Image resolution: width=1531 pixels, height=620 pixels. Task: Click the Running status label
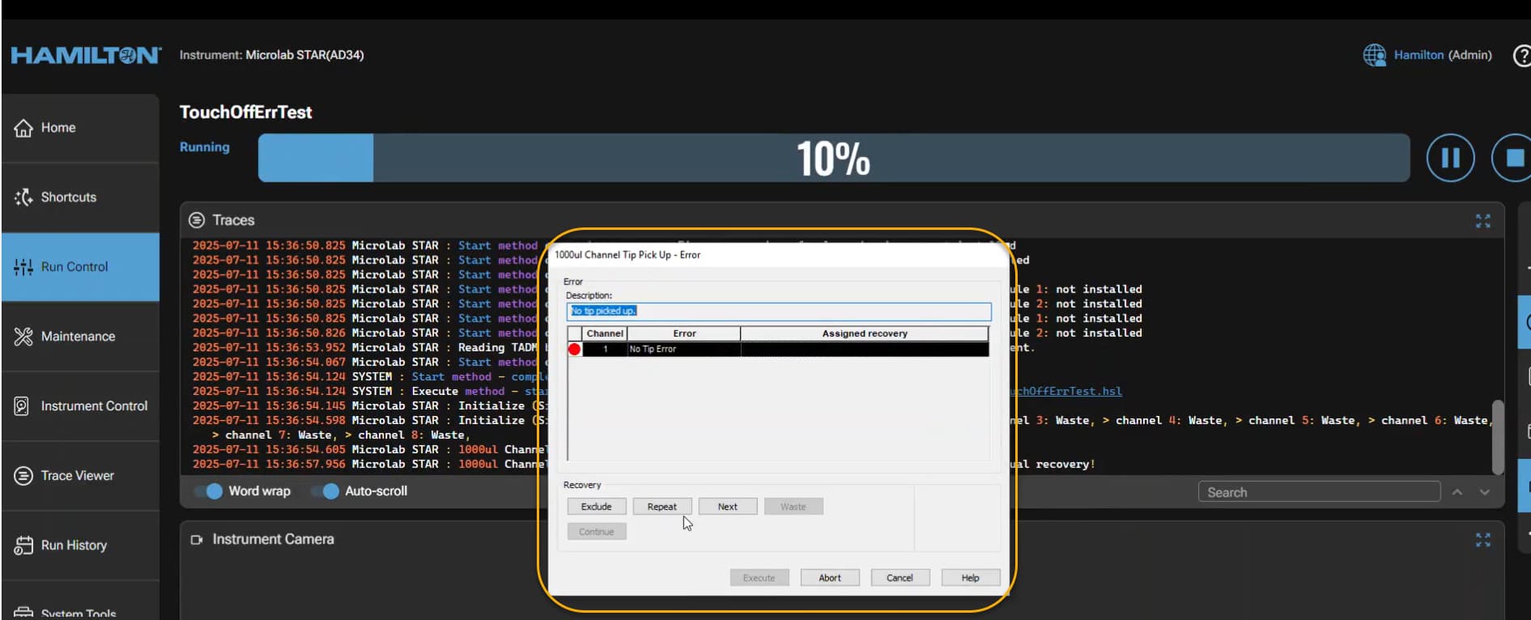(x=205, y=147)
